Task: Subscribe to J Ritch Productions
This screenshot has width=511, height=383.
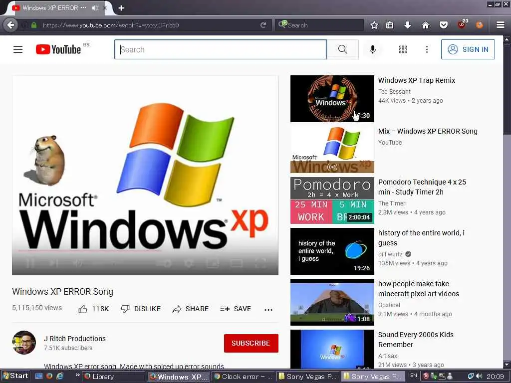Action: 251,343
